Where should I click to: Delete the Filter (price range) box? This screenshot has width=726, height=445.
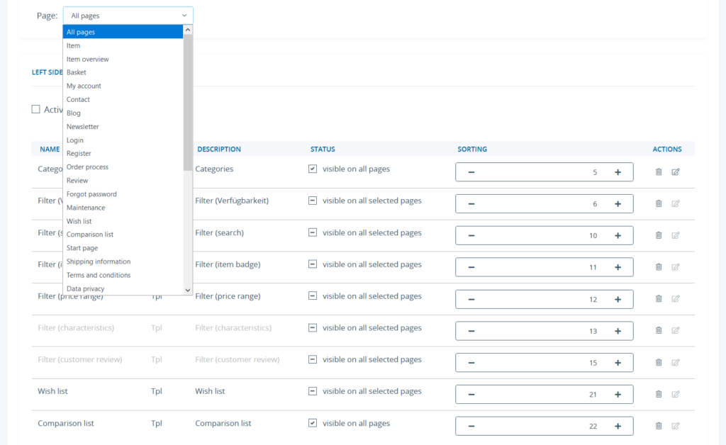pyautogui.click(x=658, y=298)
